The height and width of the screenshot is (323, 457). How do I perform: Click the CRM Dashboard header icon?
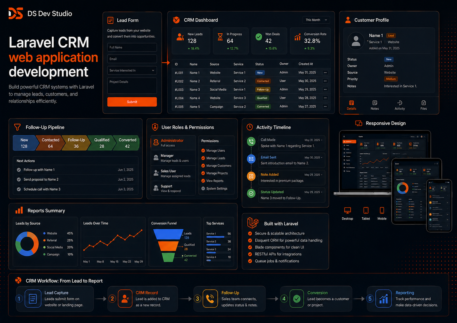point(176,20)
